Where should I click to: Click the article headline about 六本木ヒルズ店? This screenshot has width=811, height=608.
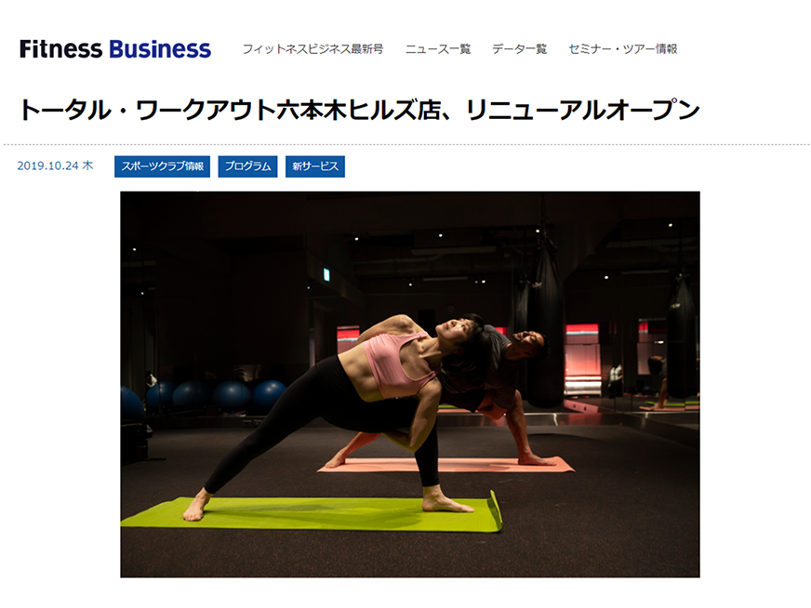point(360,110)
